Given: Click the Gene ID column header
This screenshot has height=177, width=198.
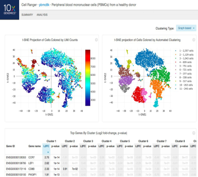Looking at the screenshot, I should coord(10,146).
